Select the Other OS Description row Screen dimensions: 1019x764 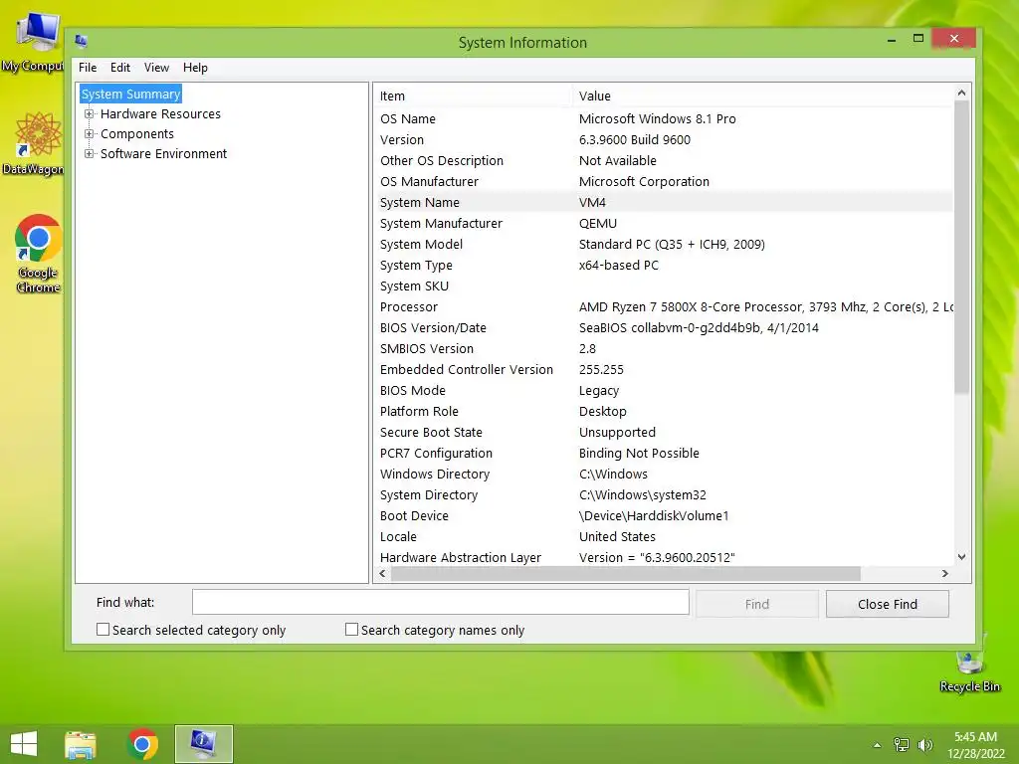click(664, 160)
